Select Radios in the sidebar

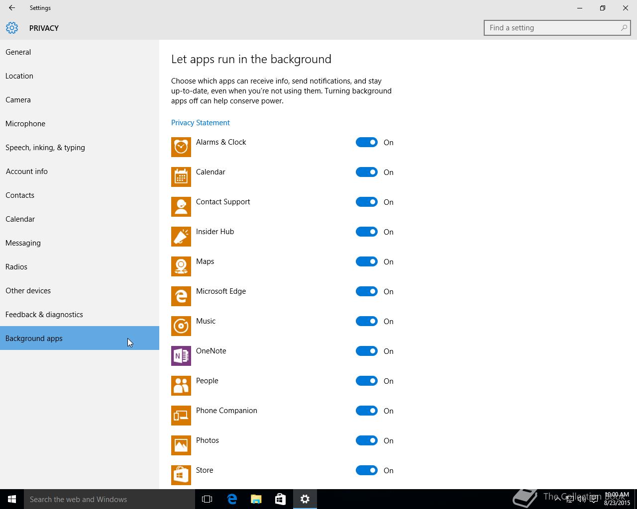[80, 266]
